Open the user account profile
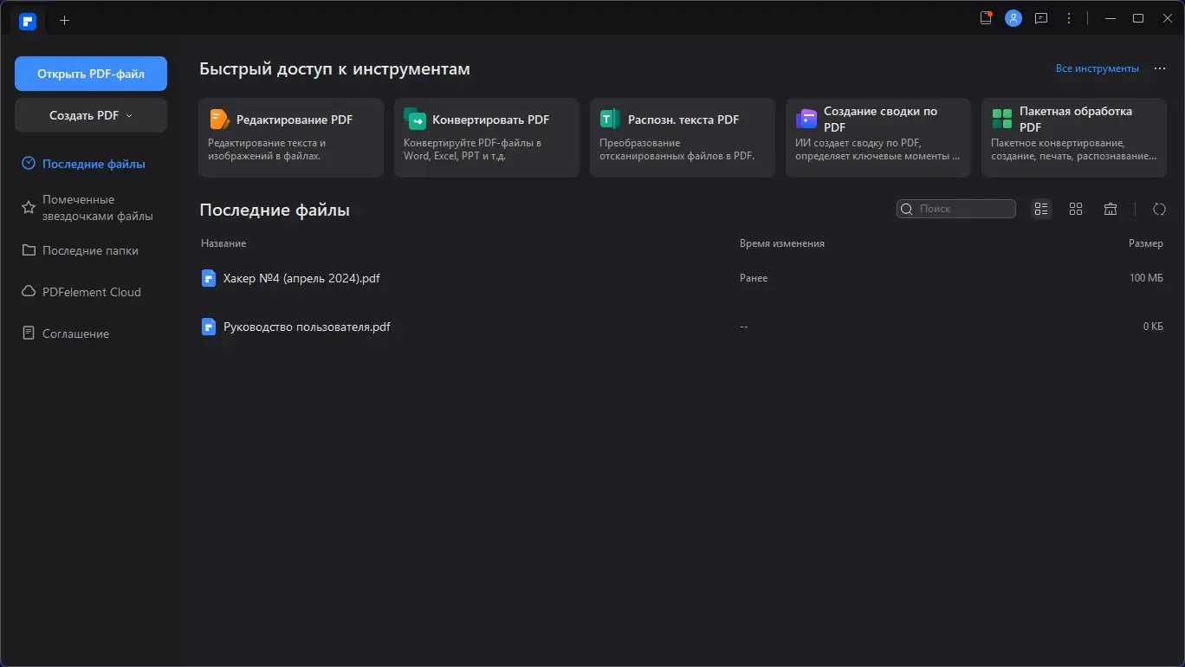The width and height of the screenshot is (1185, 667). [x=1013, y=18]
